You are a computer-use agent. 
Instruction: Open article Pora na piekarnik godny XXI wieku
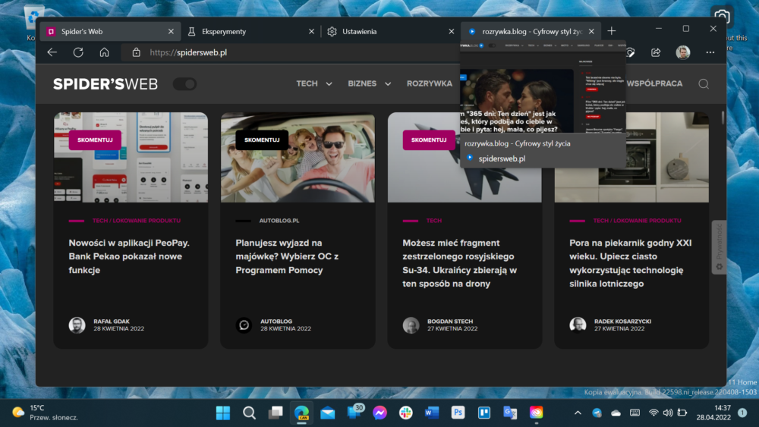[x=630, y=263]
